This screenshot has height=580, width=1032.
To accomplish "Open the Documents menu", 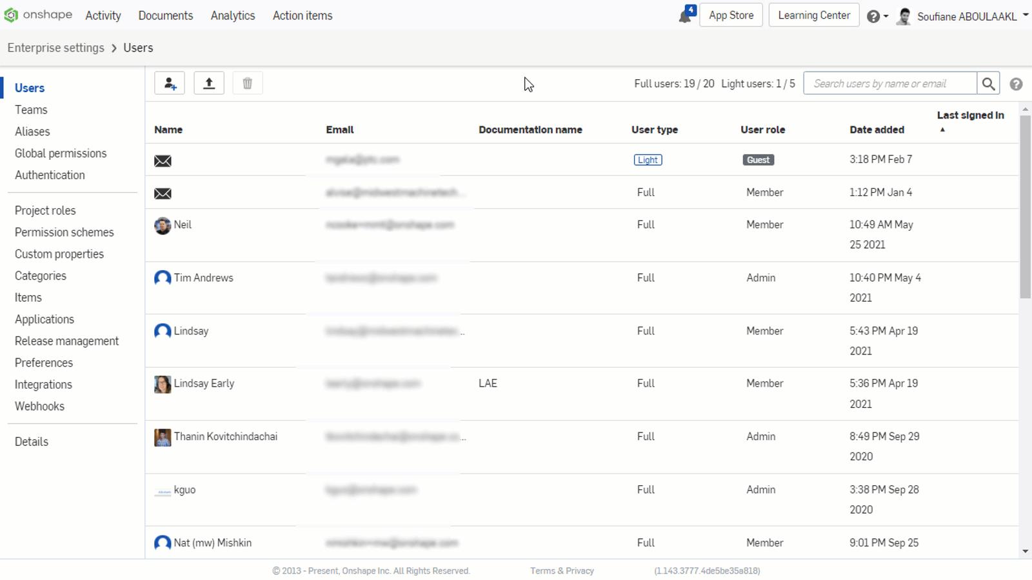I will 166,15.
